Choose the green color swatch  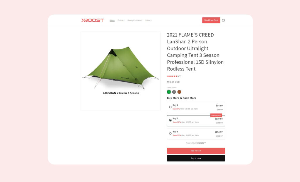(169, 92)
